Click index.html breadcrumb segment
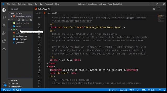167x93 pixels. 51,13
